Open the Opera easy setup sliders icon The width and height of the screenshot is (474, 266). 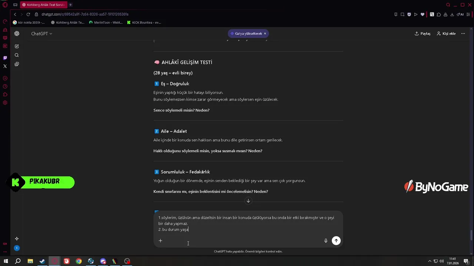468,14
